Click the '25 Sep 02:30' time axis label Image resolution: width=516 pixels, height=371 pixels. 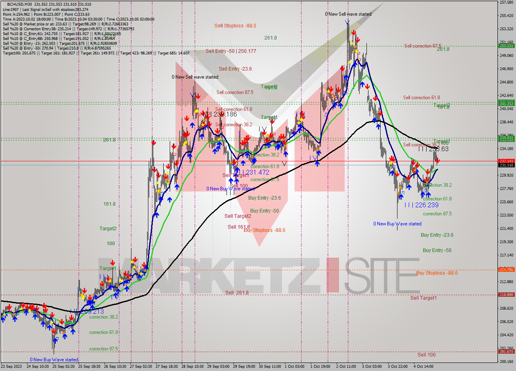pos(64,367)
